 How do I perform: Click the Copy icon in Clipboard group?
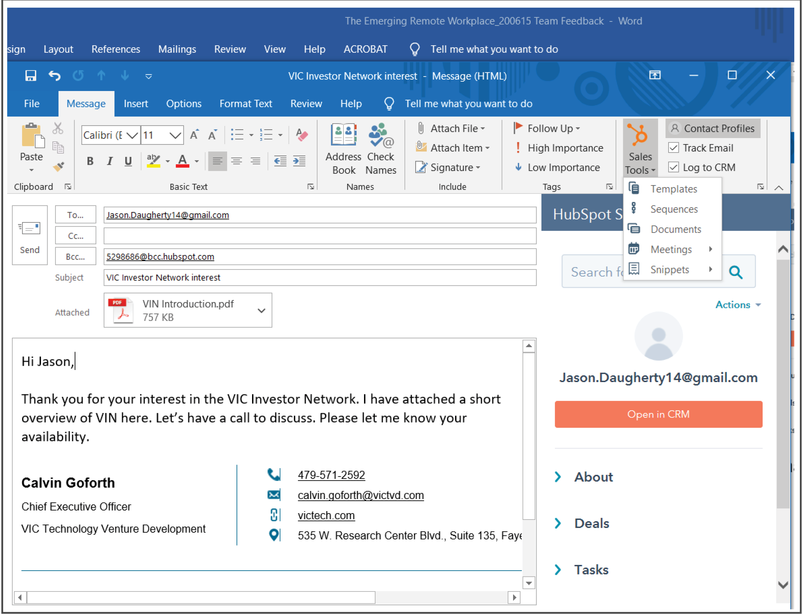click(58, 148)
